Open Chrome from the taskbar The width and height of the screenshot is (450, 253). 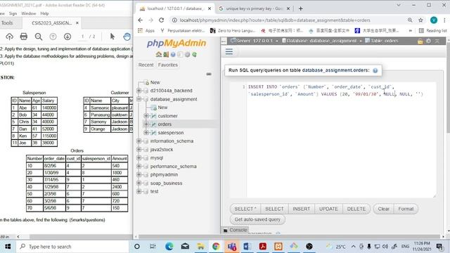click(x=216, y=247)
